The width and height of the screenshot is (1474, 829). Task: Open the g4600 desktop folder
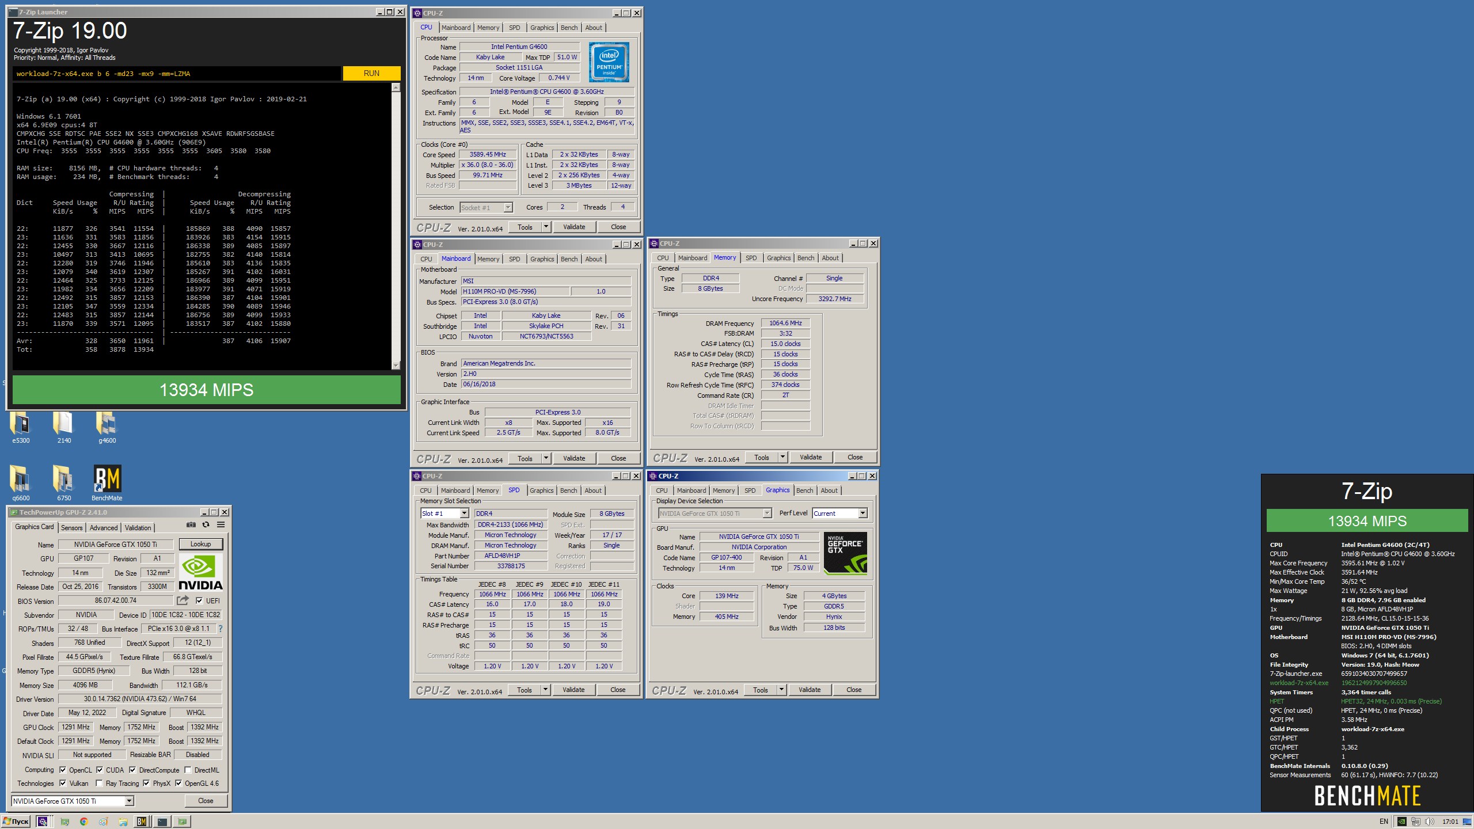[x=107, y=428]
